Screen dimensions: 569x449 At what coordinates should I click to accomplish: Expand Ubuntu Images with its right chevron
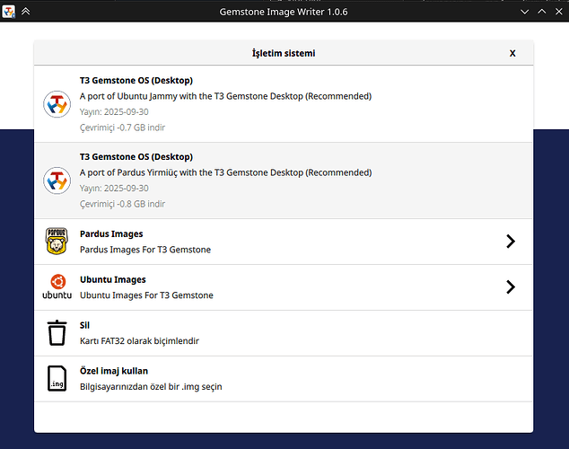[510, 287]
